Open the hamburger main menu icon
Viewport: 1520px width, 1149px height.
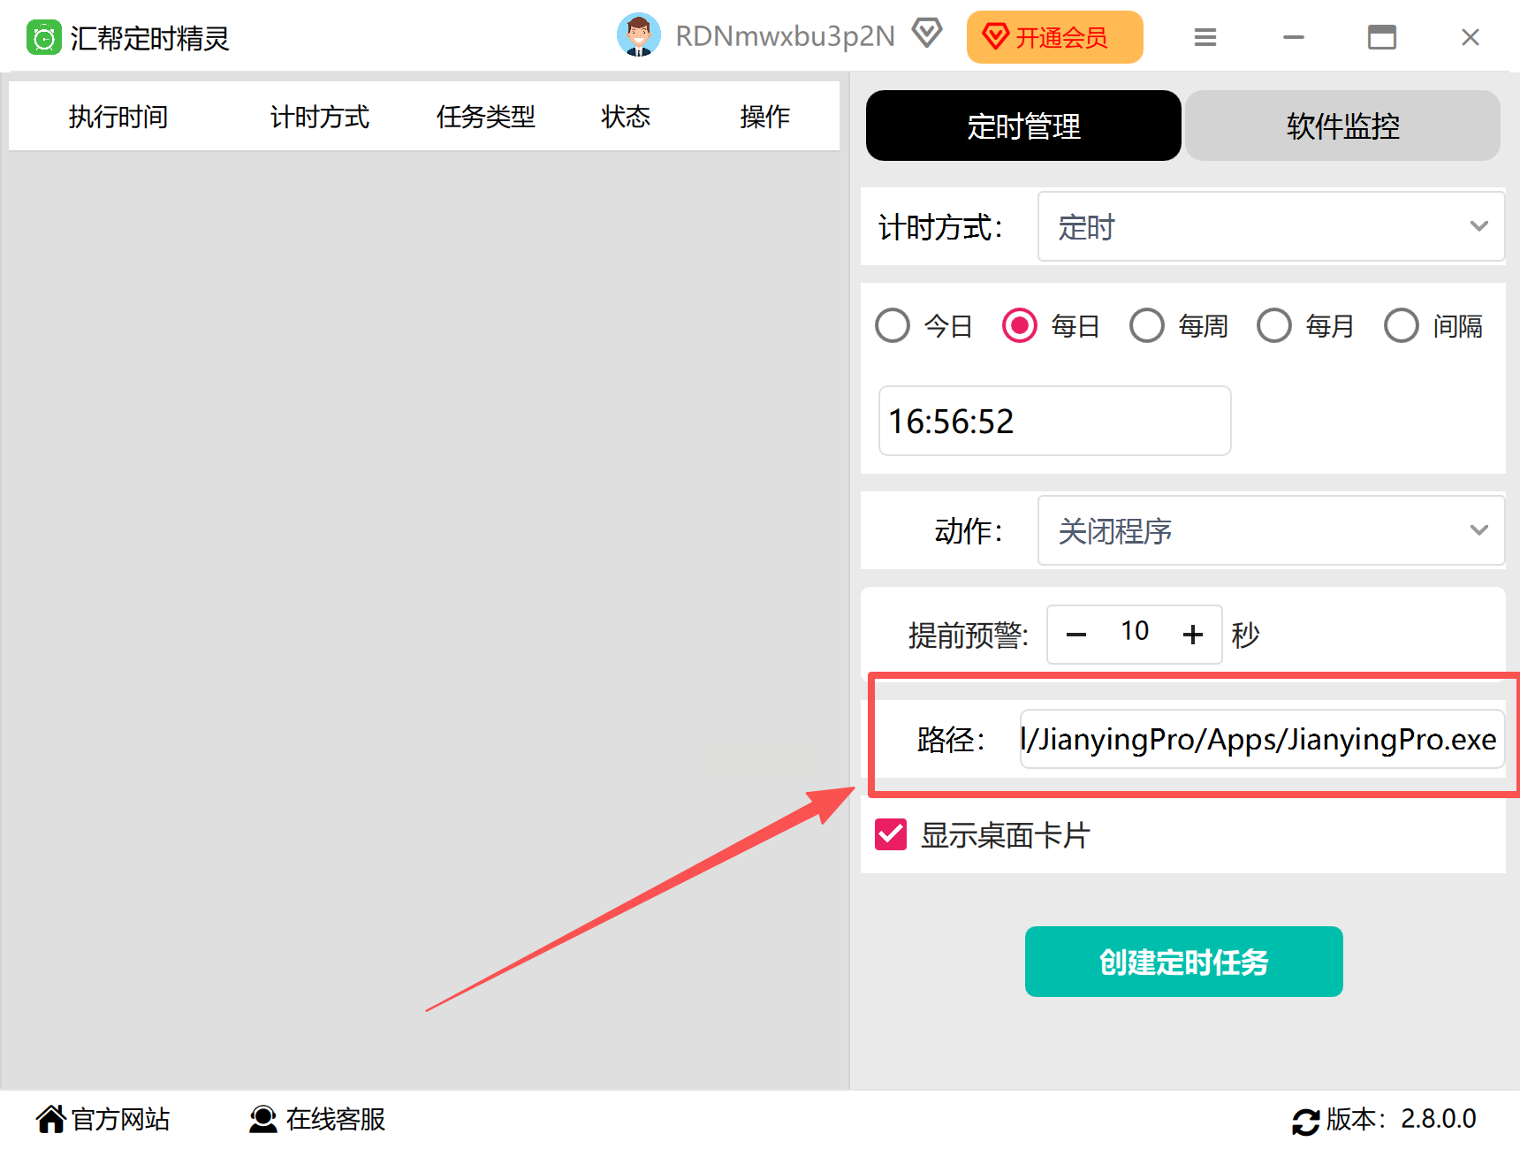pyautogui.click(x=1205, y=37)
